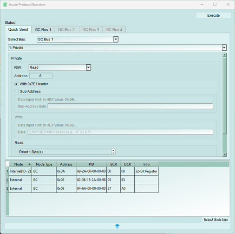Screen dimensions: 235x234
Task: Click BCR cell 27
Action: pos(114,188)
